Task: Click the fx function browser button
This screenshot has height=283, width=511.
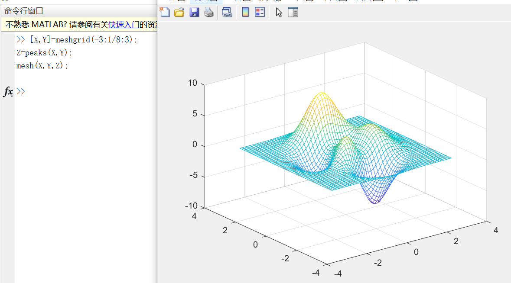Action: (x=8, y=92)
